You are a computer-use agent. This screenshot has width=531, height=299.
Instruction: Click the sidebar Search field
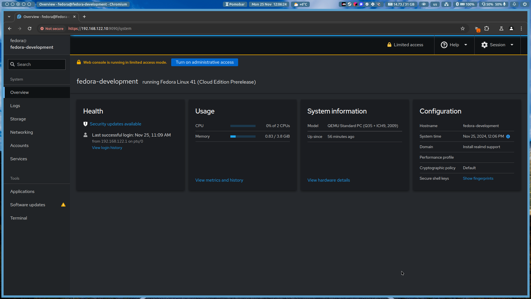(x=37, y=65)
